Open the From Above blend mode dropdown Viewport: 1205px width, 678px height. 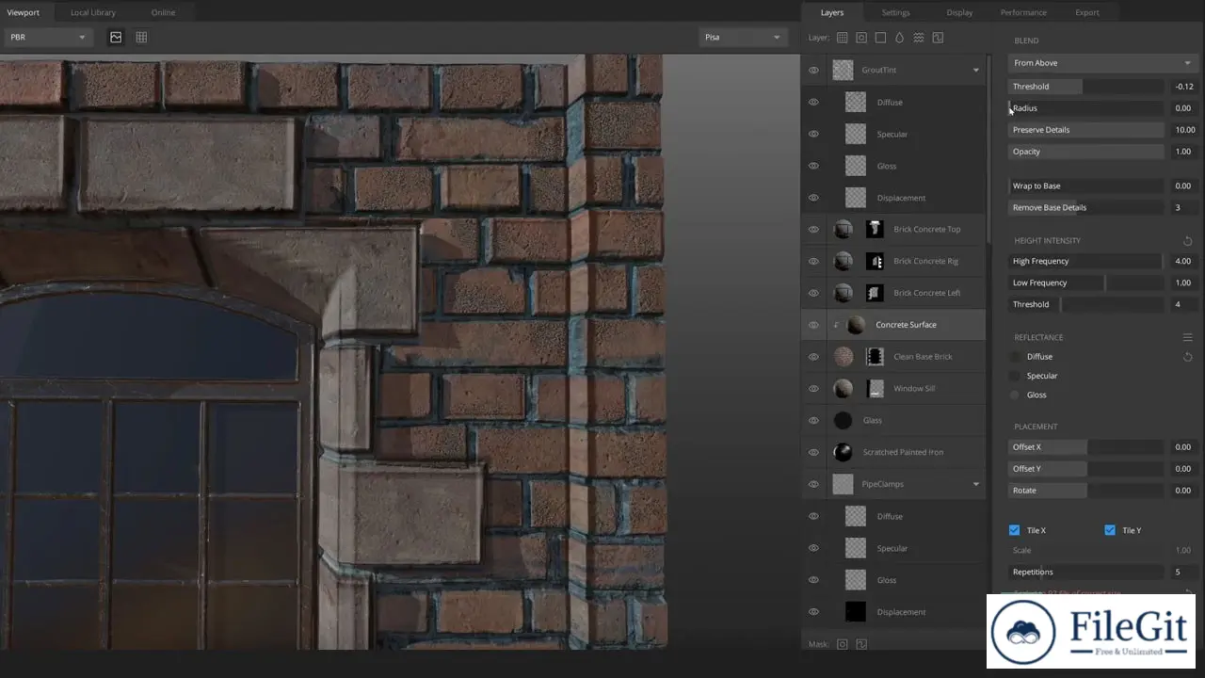click(x=1102, y=63)
